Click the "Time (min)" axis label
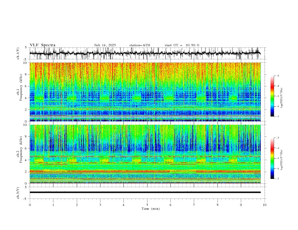298x230 pixels. click(x=151, y=209)
